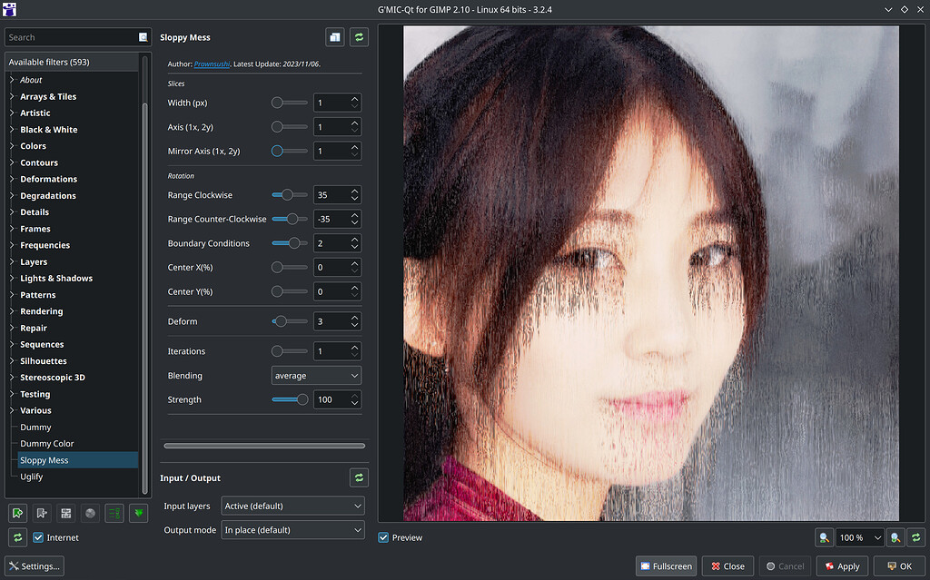
Task: Select the Uglify filter
Action: pyautogui.click(x=31, y=477)
